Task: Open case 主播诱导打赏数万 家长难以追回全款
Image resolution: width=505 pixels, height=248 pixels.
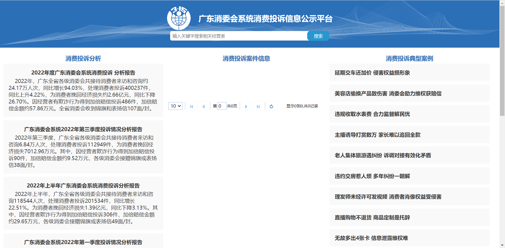Action: tap(377, 135)
